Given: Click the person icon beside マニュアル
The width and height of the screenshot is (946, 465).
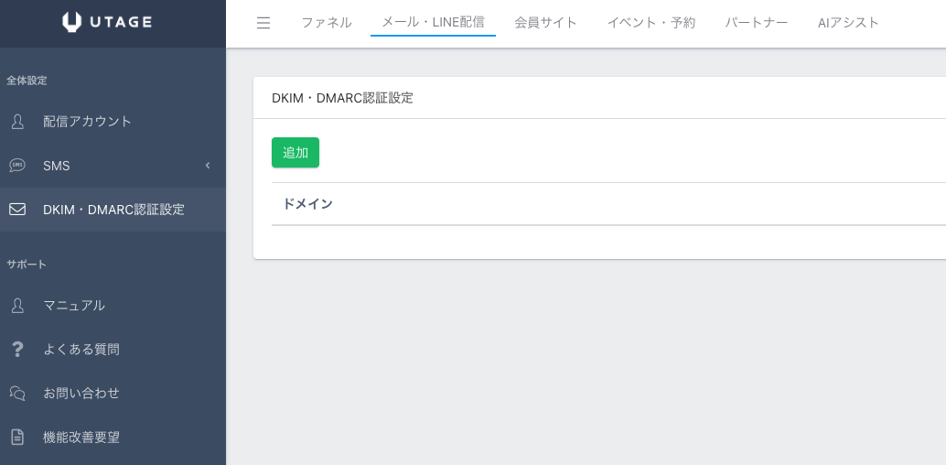Looking at the screenshot, I should click(x=17, y=305).
